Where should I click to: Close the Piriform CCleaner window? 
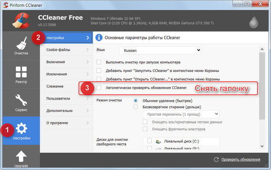[x=260, y=4]
